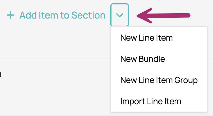Click the word Bundle in the dropdown
This screenshot has width=213, height=116.
[x=152, y=59]
